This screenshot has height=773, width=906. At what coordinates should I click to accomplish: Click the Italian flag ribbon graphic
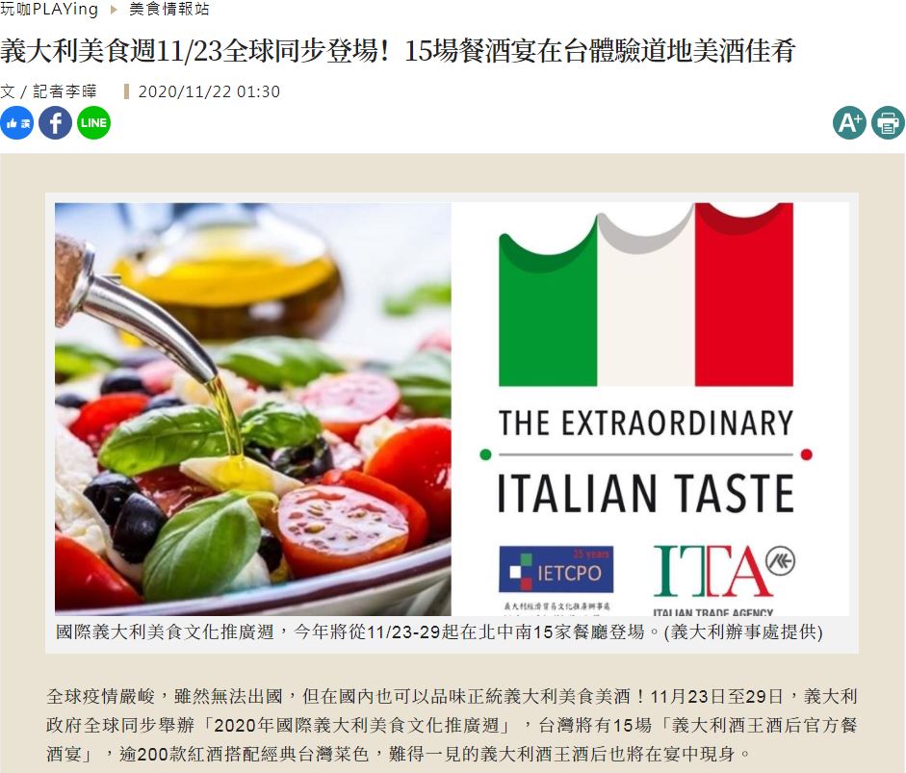[x=646, y=295]
